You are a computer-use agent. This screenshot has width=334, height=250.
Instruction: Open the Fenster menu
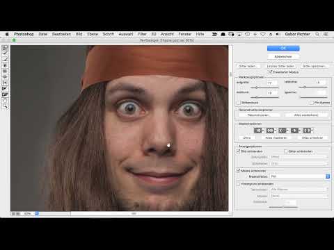point(184,34)
